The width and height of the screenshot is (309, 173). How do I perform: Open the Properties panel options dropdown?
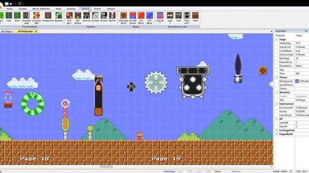click(x=306, y=31)
